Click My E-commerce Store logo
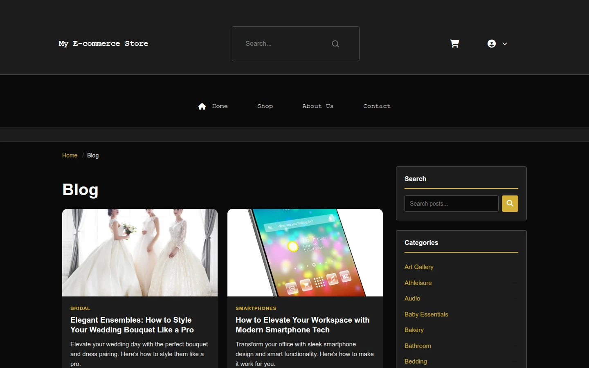Image resolution: width=589 pixels, height=368 pixels. [x=103, y=43]
